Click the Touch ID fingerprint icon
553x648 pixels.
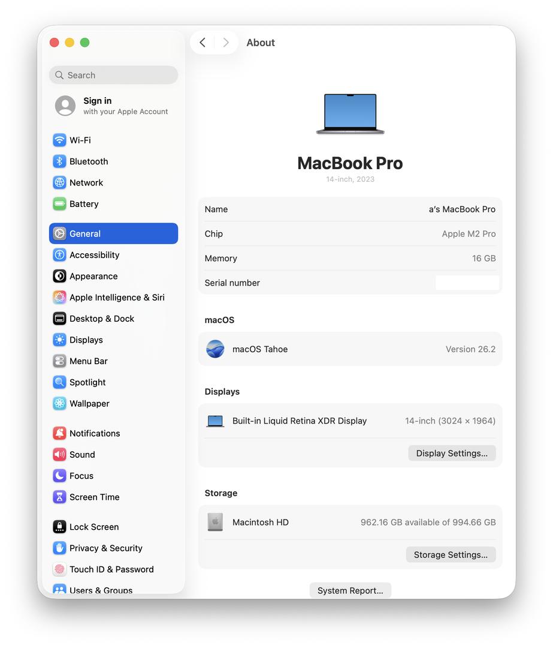(x=59, y=569)
